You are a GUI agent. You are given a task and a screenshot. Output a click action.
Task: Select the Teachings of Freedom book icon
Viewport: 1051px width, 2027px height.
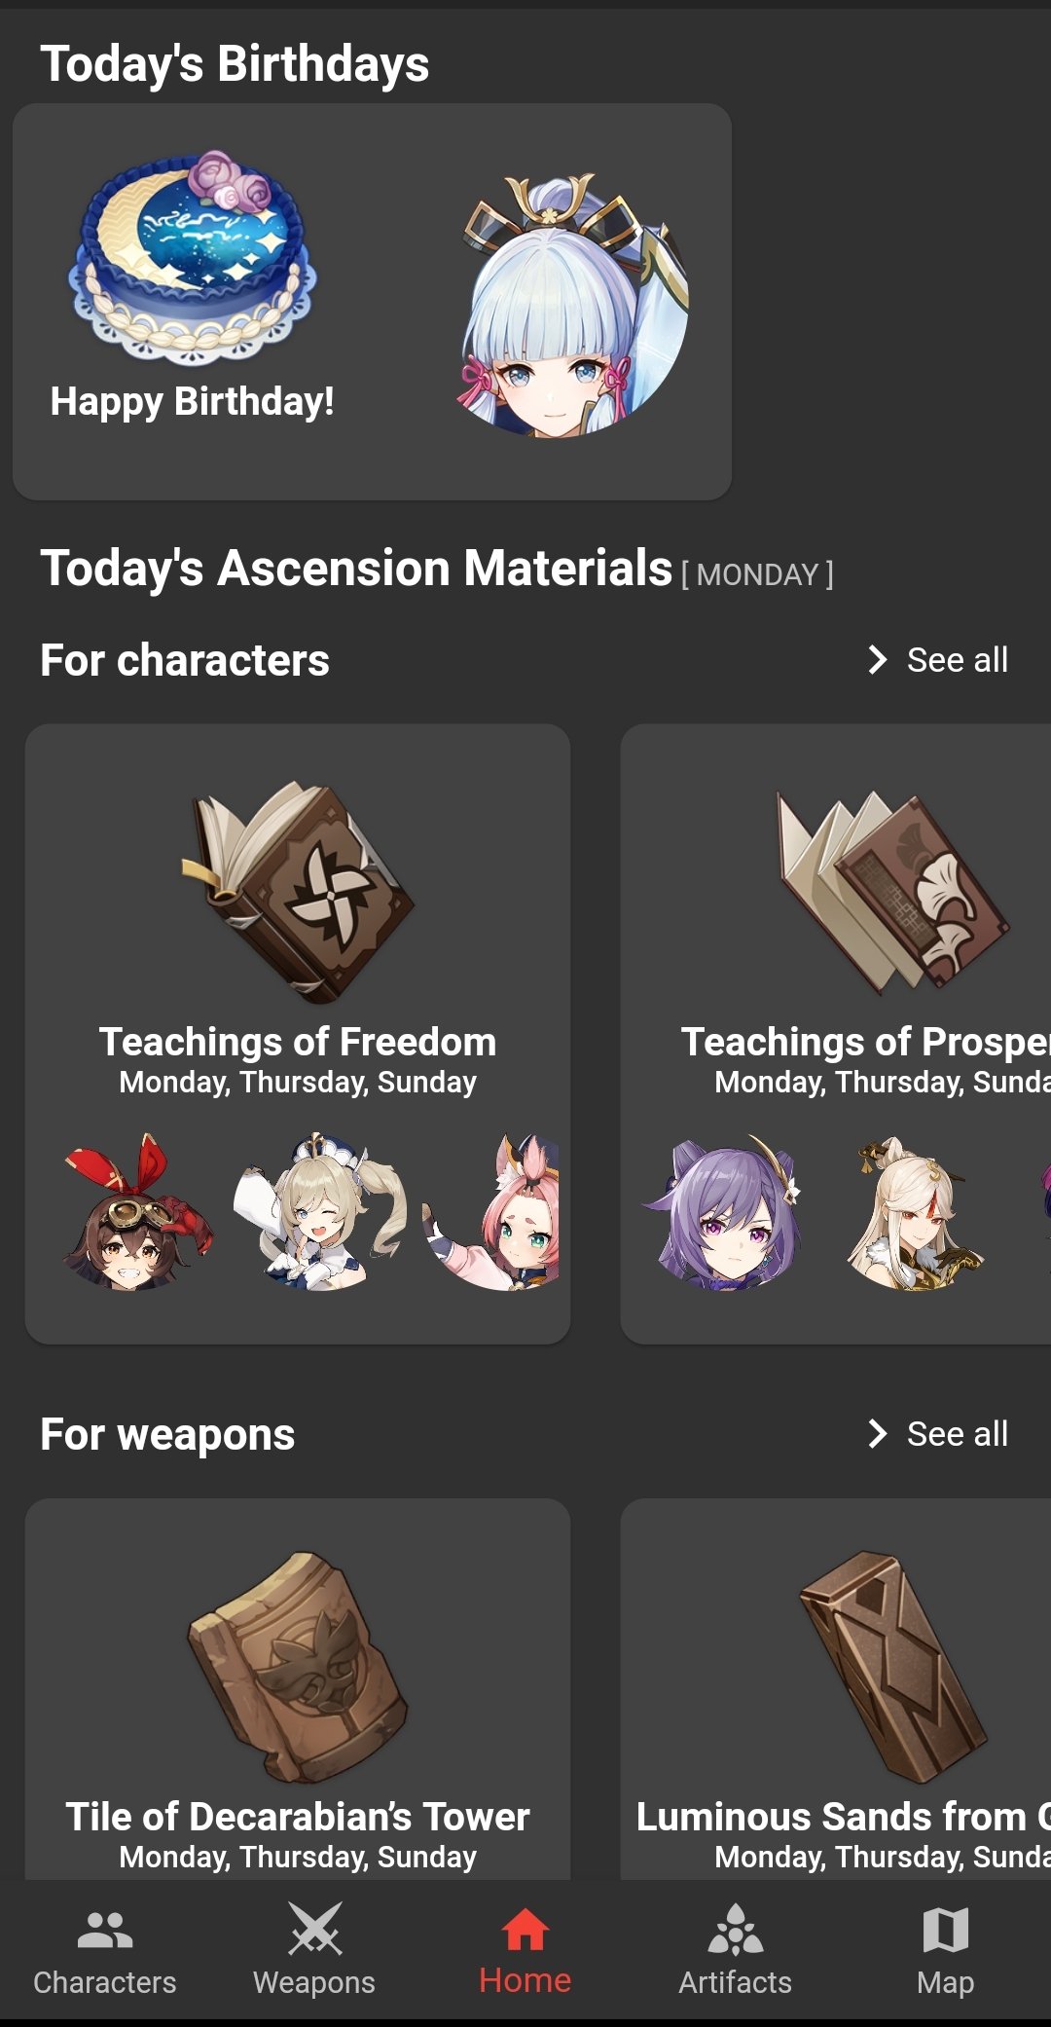pyautogui.click(x=298, y=891)
